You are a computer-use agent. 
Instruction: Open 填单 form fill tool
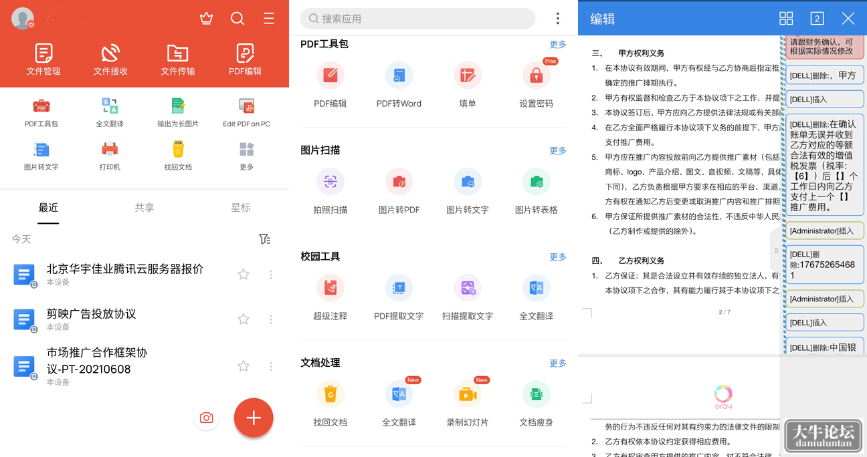[x=468, y=85]
